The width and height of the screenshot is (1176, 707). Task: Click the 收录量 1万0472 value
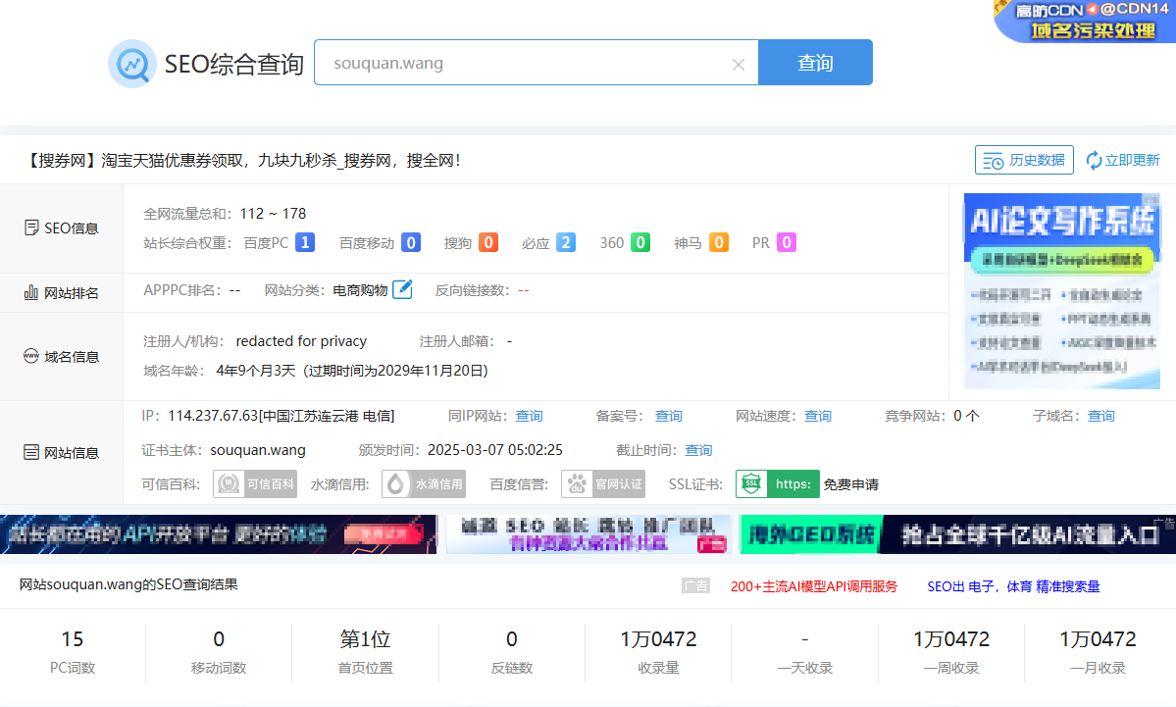[658, 638]
